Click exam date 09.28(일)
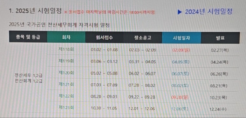246x118 pixels. [180, 97]
